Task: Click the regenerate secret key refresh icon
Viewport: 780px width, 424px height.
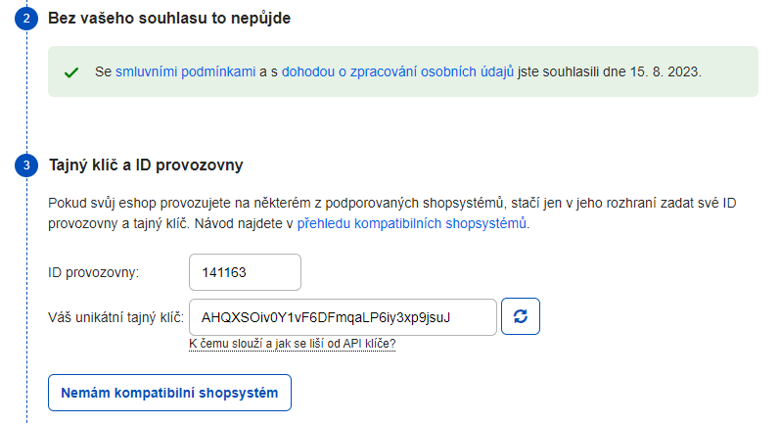Action: click(x=521, y=316)
